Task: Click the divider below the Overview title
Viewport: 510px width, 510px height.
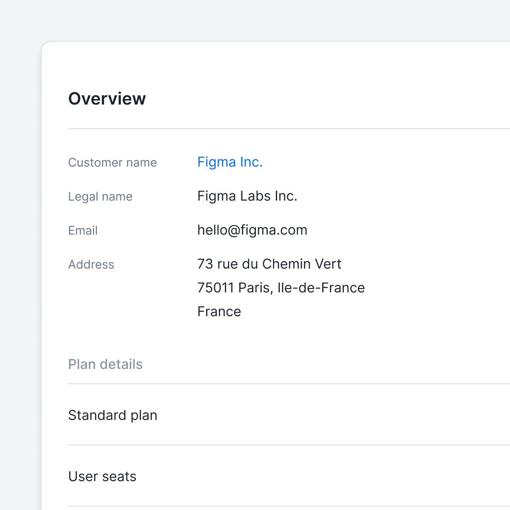Action: [x=289, y=129]
